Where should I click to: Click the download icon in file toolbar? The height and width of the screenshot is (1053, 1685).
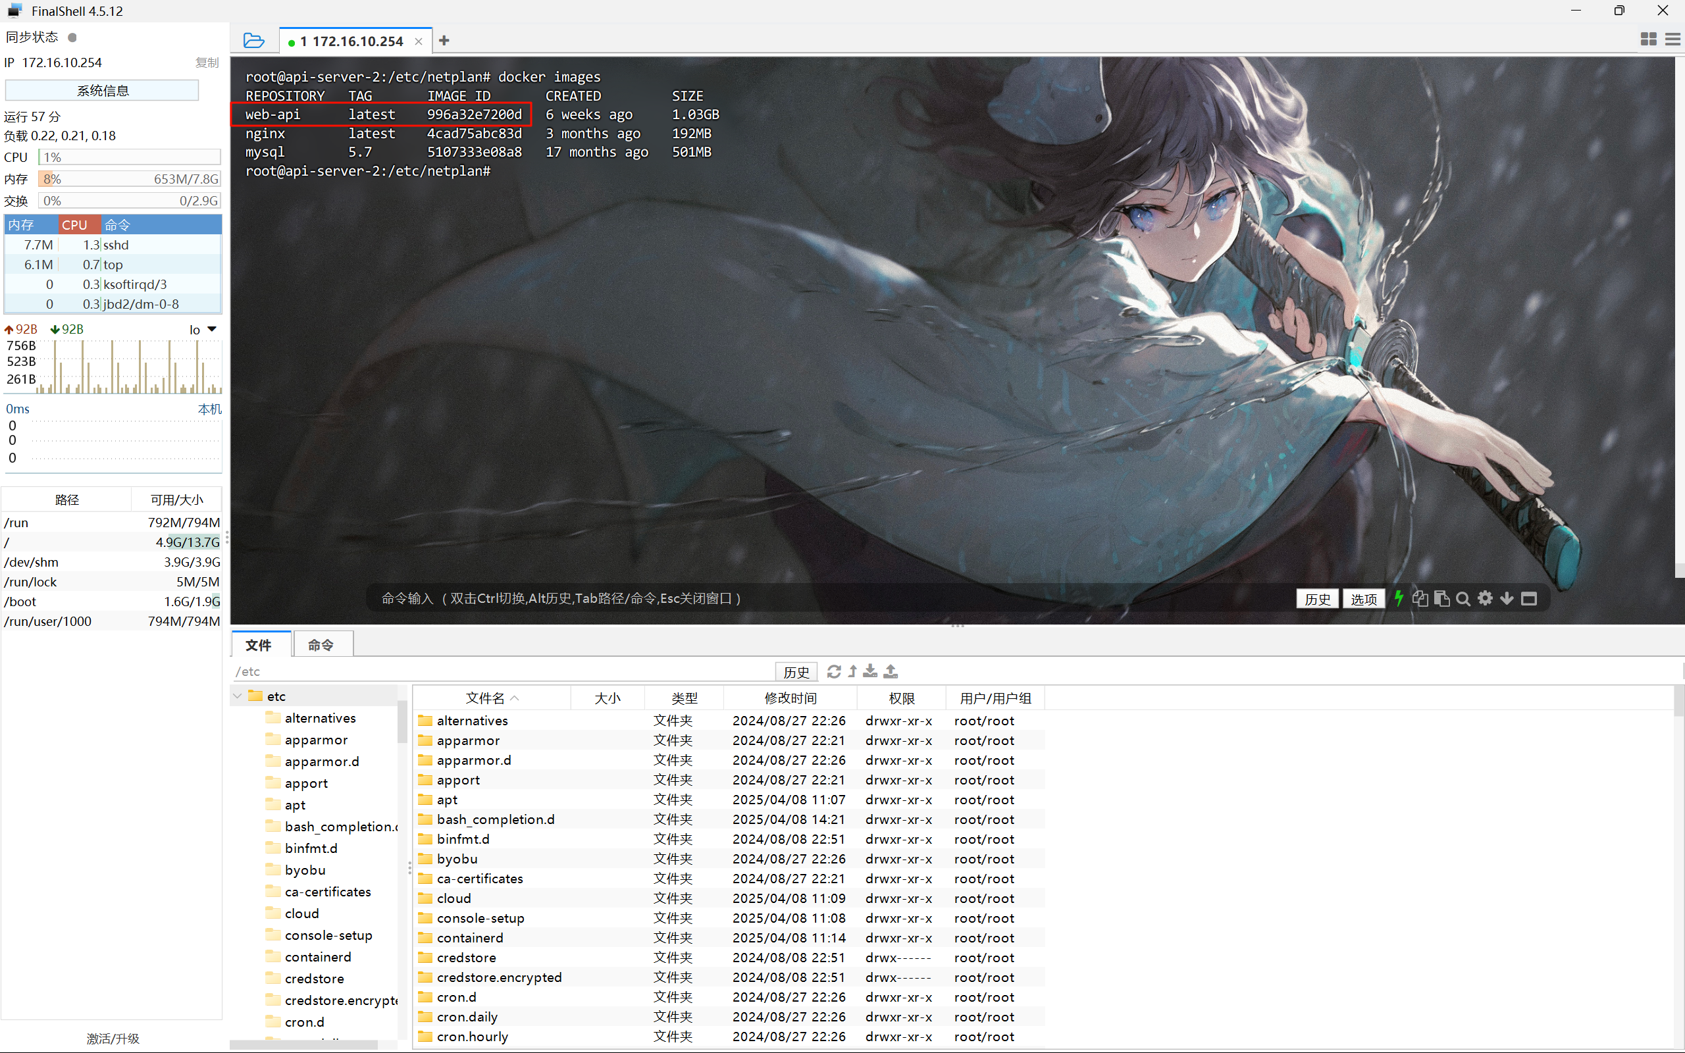(870, 671)
